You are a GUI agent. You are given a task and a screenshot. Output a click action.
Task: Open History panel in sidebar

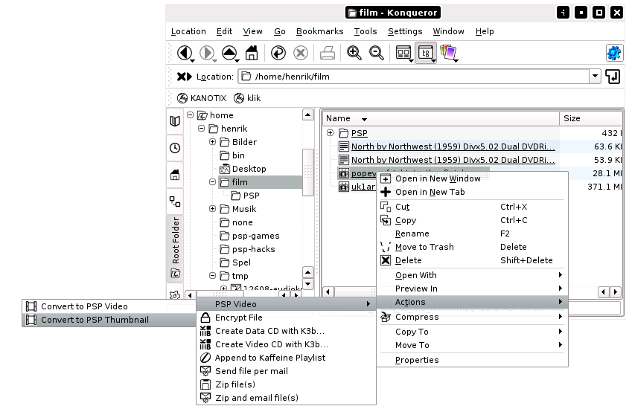coord(174,148)
